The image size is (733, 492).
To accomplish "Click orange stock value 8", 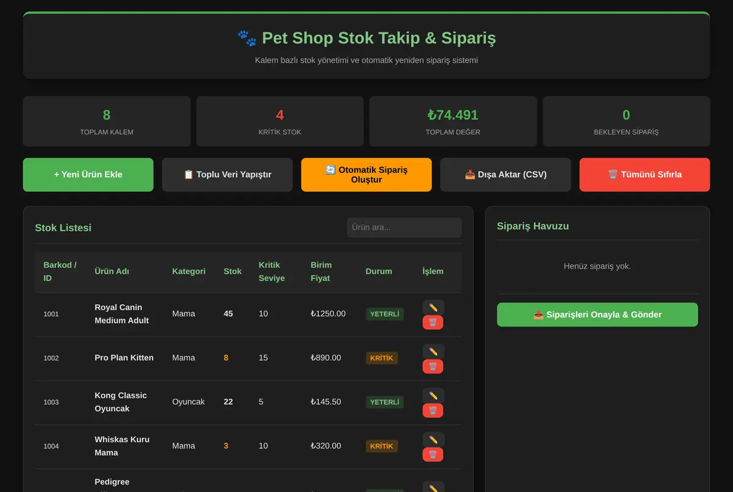I will [226, 358].
